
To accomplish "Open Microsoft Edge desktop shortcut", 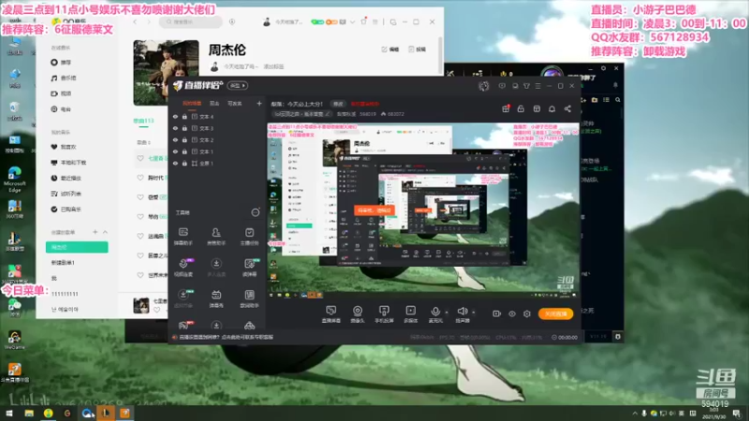I will pos(14,180).
